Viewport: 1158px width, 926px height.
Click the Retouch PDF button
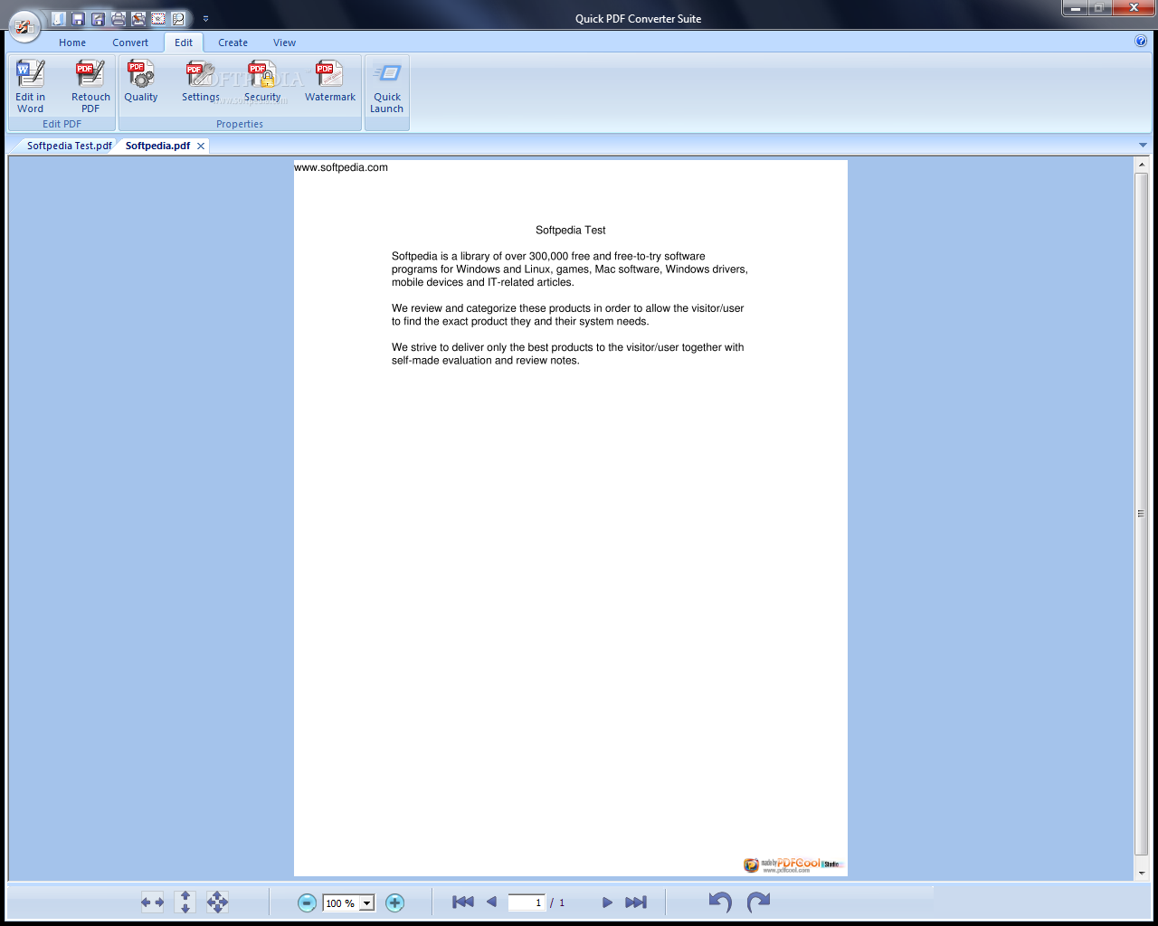click(x=90, y=86)
